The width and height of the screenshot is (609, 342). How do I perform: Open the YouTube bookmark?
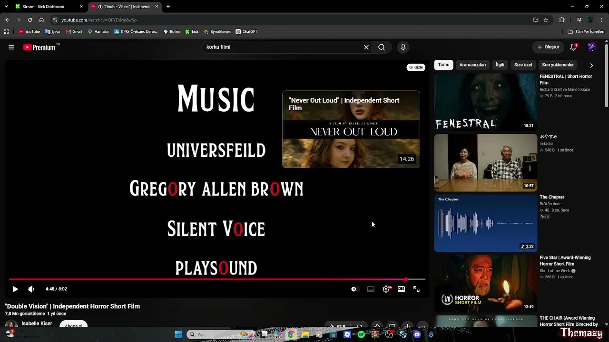[x=29, y=32]
